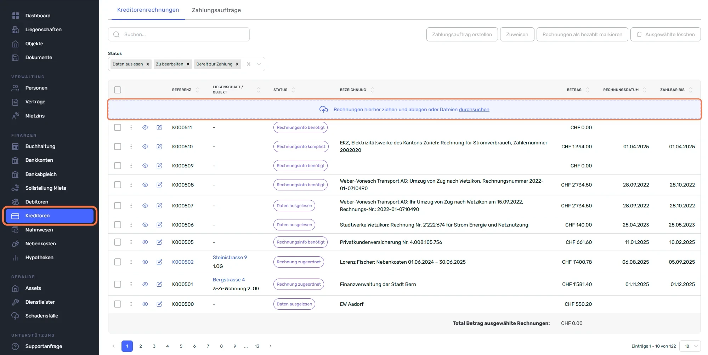Click into the Suchen search field
The image size is (708, 355).
click(179, 34)
